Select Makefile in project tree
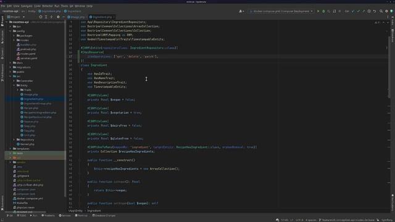The width and height of the screenshot is (395, 222). click(x=22, y=203)
